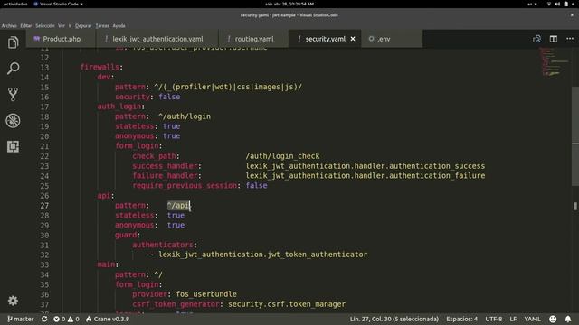Click 'security.csrf.token_manager' on line 37
Viewport: 579px width, 325px height.
pos(287,304)
